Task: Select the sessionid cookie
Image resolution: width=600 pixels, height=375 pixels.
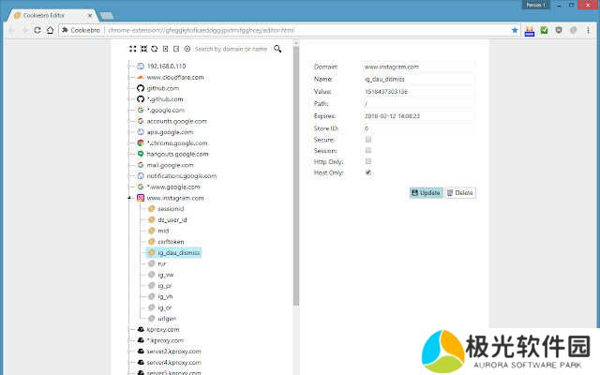Action: [170, 210]
